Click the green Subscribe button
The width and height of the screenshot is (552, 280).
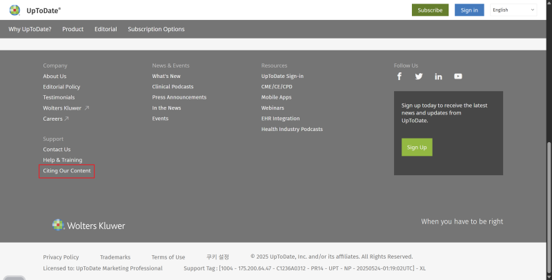(x=430, y=10)
